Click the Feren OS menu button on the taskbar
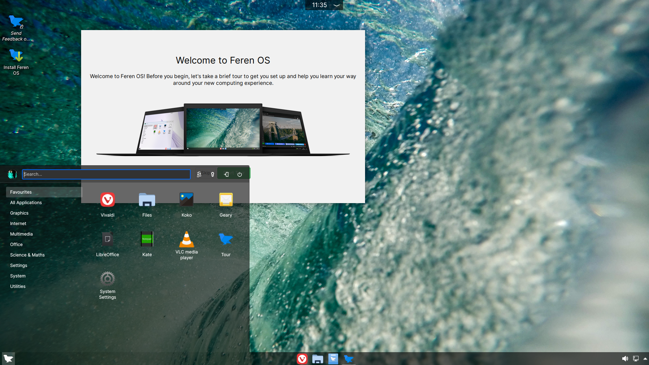649x365 pixels. pyautogui.click(x=8, y=359)
